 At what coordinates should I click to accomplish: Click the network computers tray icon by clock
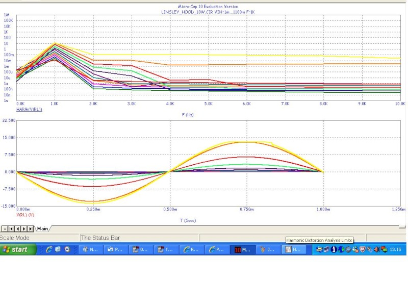click(x=384, y=249)
